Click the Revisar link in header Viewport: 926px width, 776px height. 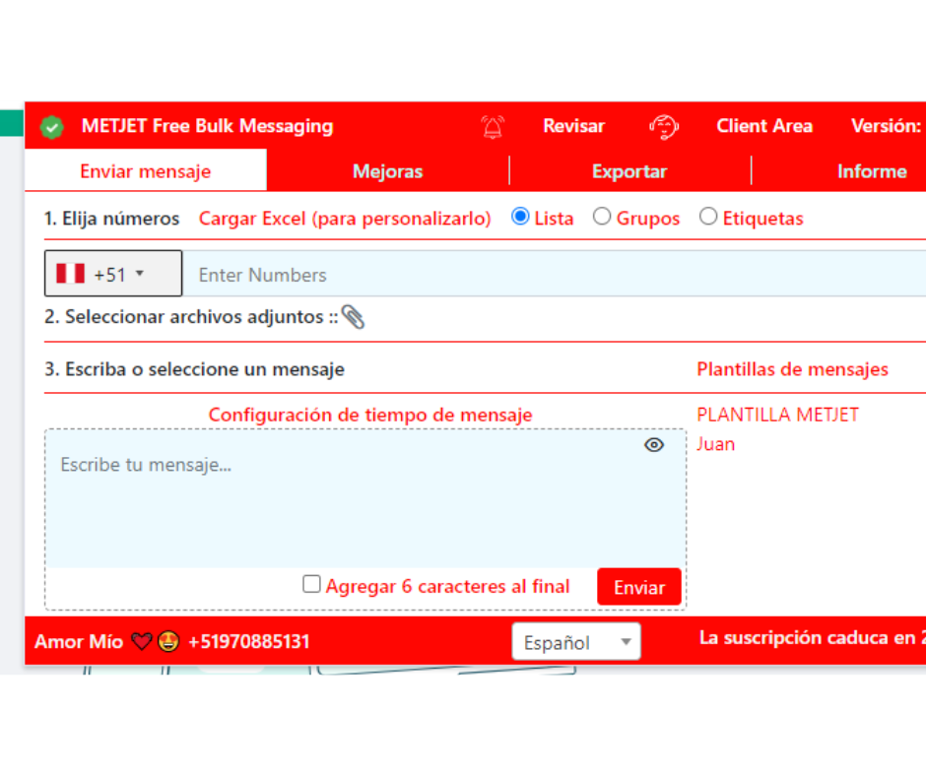(x=573, y=126)
